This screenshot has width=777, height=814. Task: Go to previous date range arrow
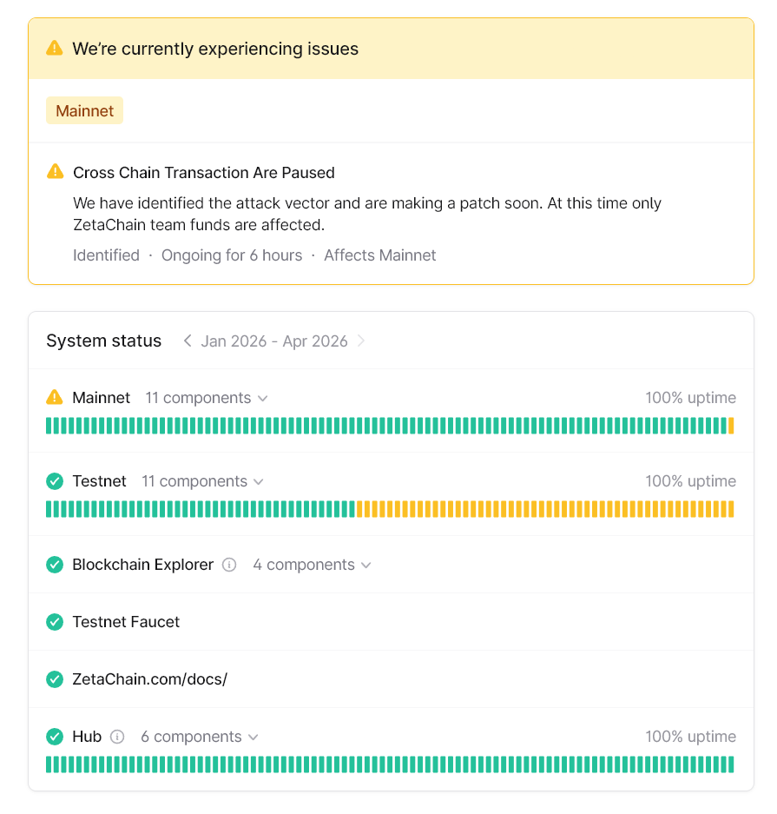tap(187, 341)
